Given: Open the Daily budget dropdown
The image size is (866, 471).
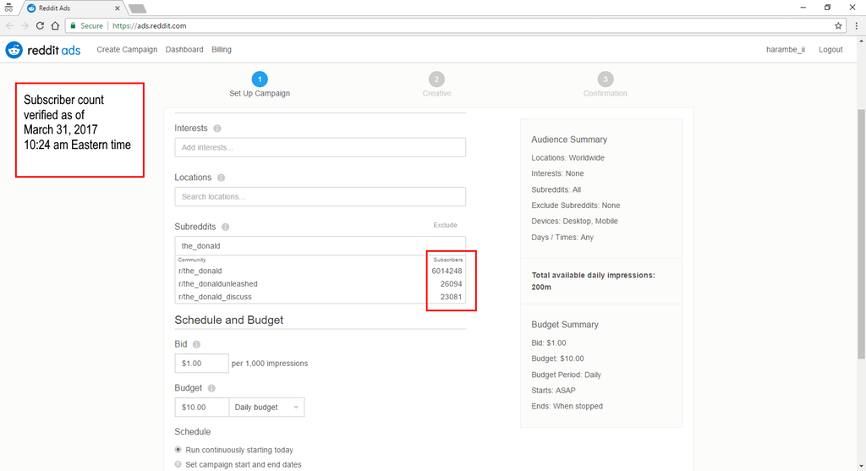Looking at the screenshot, I should 266,407.
